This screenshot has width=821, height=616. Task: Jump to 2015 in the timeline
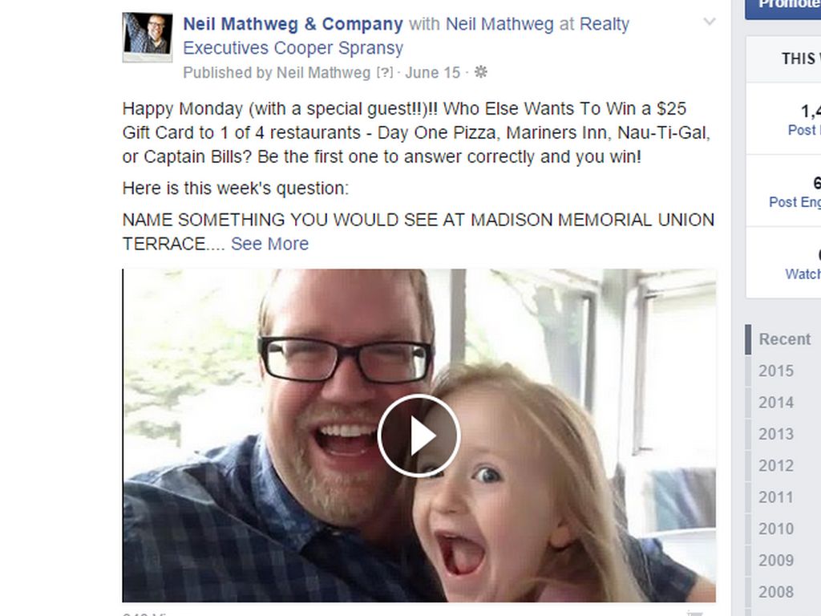(776, 371)
